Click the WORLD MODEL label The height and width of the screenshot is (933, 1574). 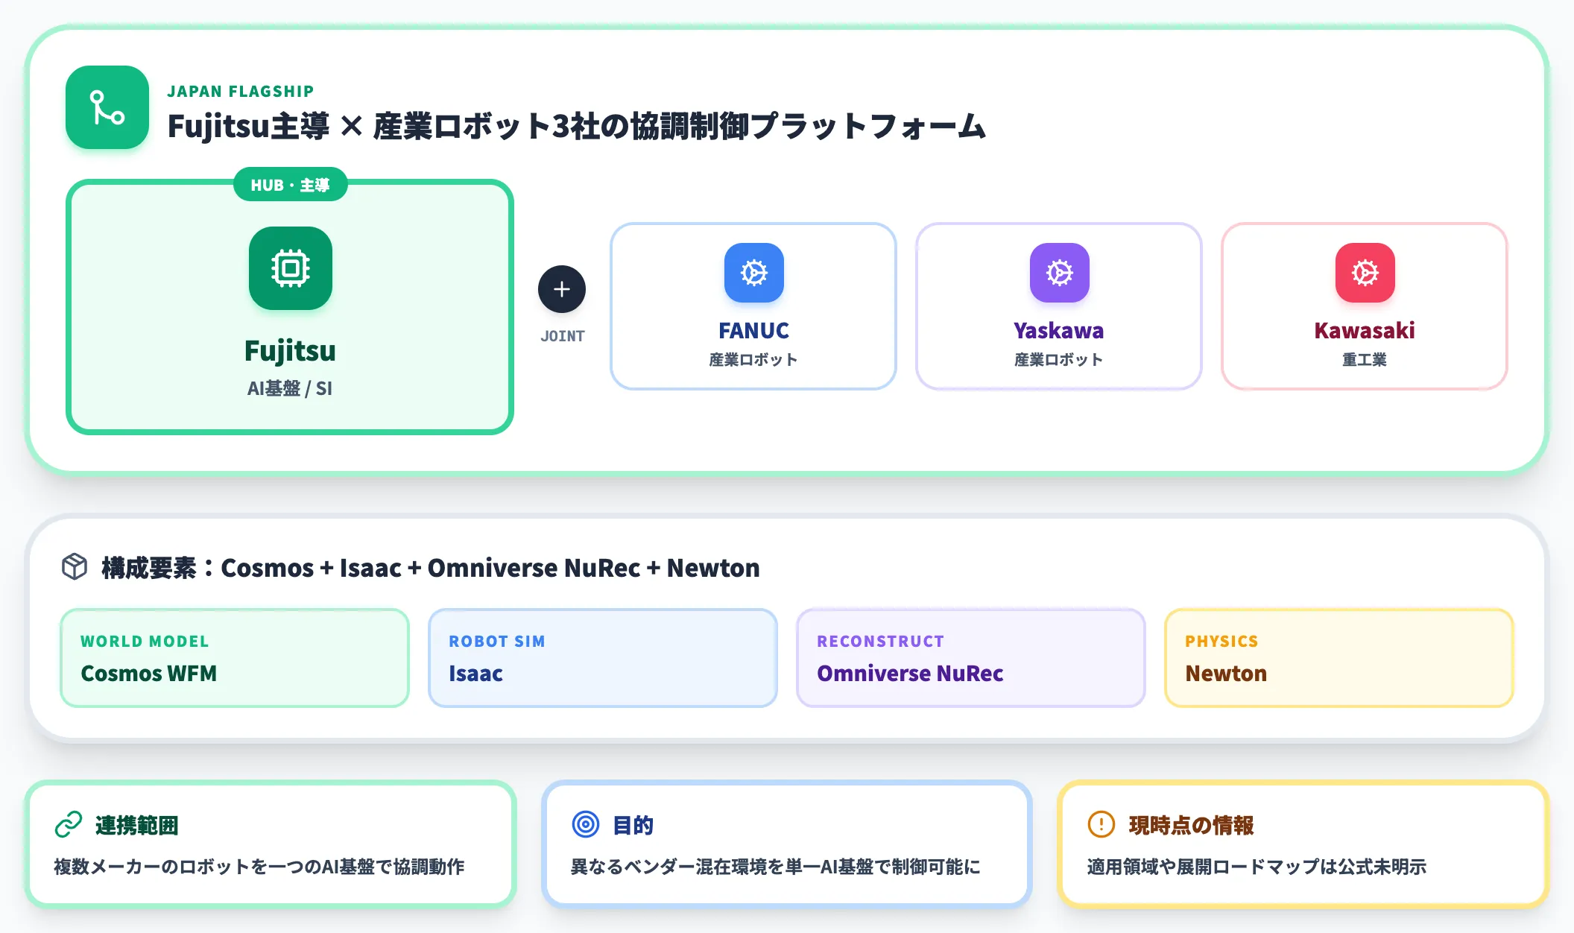click(145, 641)
